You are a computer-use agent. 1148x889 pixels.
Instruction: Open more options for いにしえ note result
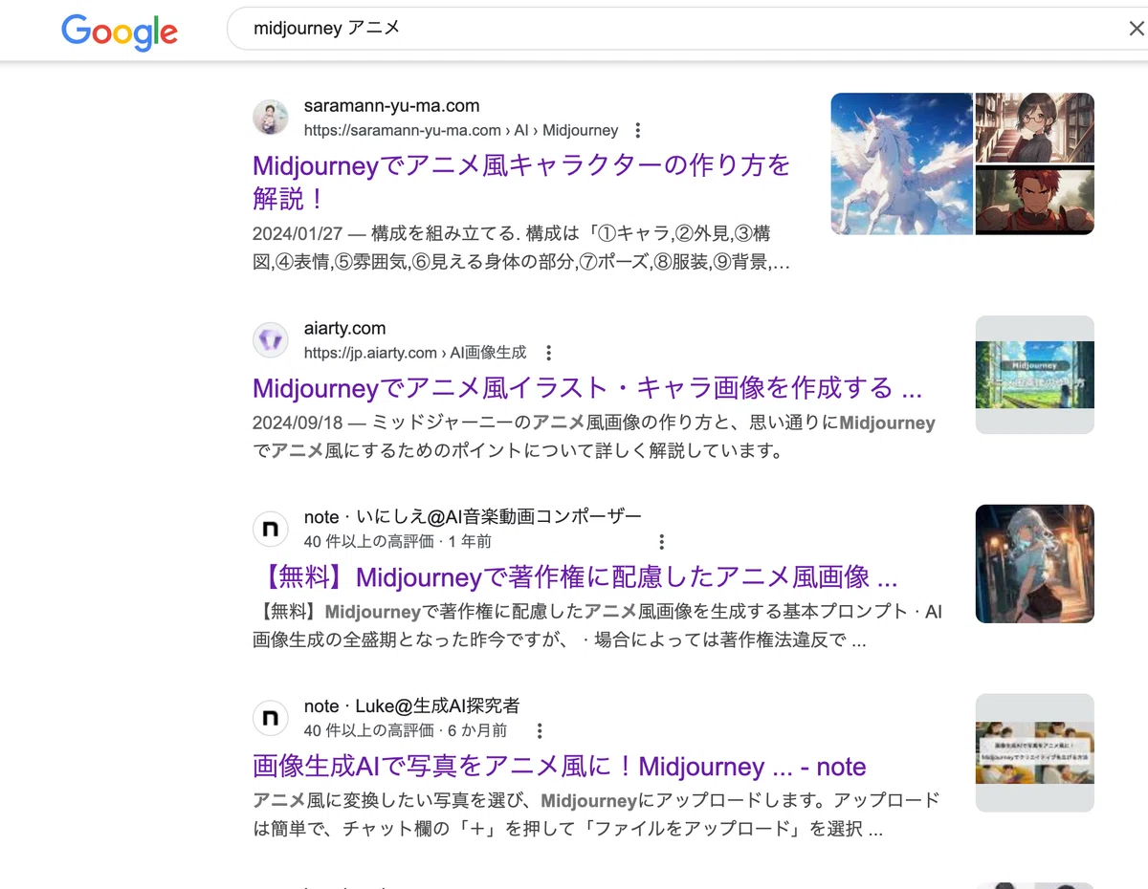pyautogui.click(x=661, y=542)
